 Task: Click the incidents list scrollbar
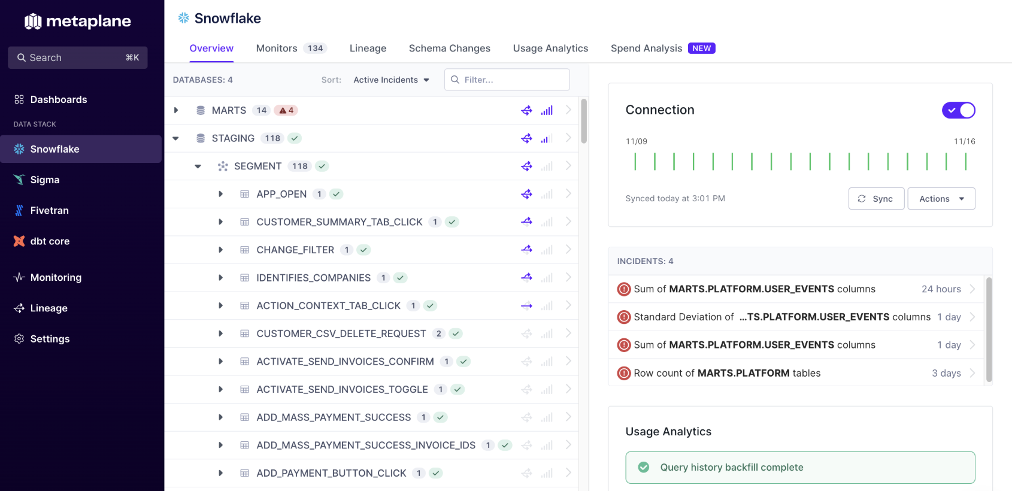[989, 329]
